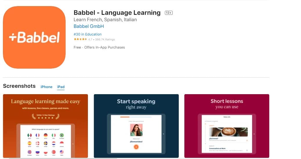Select the Mexican flag in the first screenshot

pos(29,135)
